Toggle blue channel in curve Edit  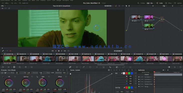click(x=132, y=73)
